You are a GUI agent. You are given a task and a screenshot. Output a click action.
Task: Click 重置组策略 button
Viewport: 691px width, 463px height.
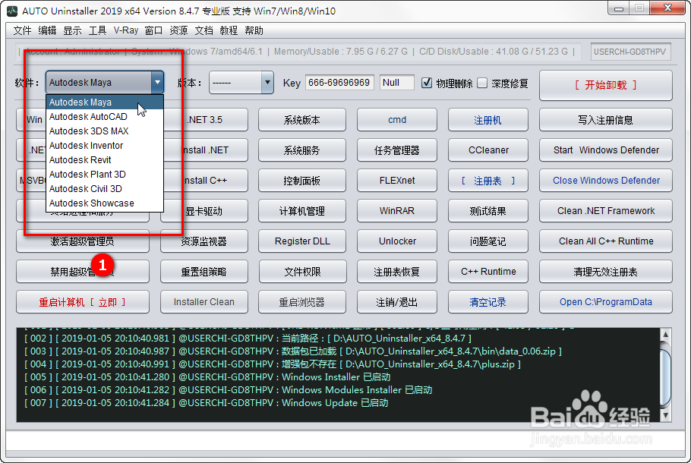(x=204, y=272)
